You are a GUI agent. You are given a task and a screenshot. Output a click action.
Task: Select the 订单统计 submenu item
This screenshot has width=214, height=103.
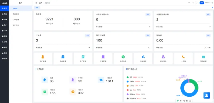tap(21, 20)
